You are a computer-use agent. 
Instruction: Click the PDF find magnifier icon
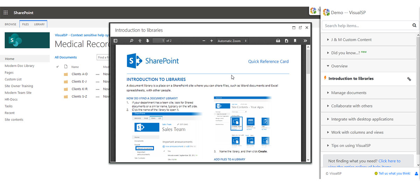point(132,41)
